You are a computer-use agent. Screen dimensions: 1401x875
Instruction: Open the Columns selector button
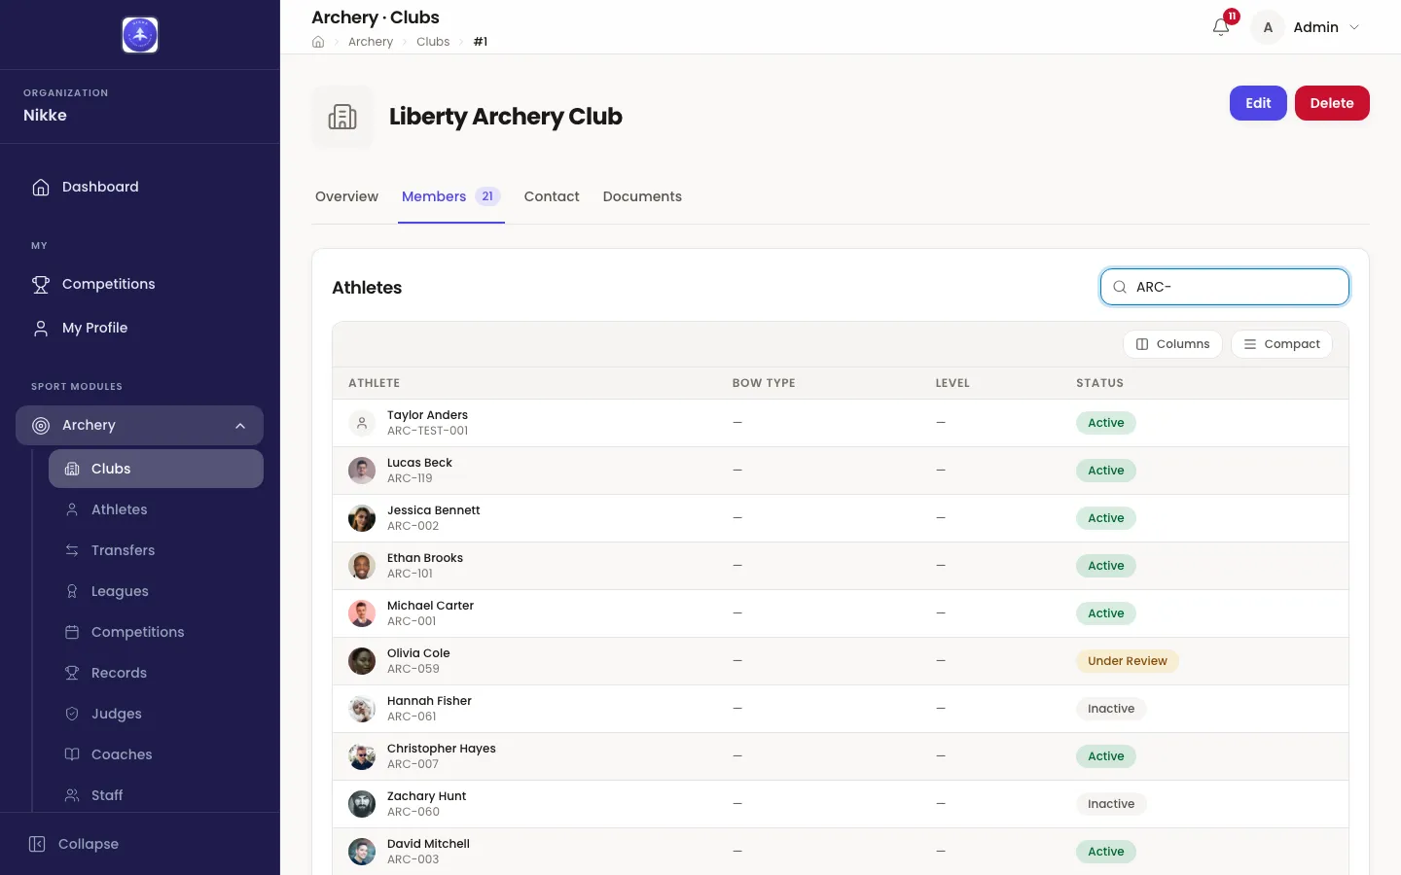click(1172, 344)
